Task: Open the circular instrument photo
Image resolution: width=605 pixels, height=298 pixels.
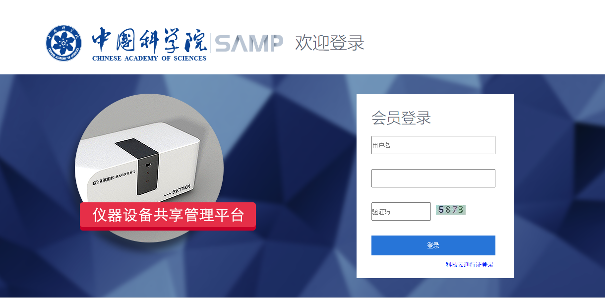Action: (x=149, y=168)
